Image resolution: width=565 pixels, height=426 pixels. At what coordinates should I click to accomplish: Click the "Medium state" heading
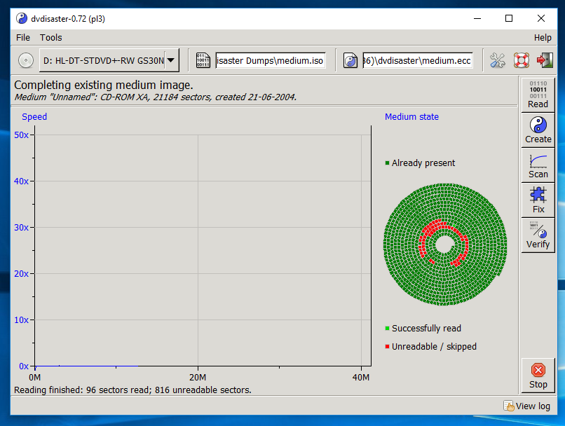[x=411, y=117]
